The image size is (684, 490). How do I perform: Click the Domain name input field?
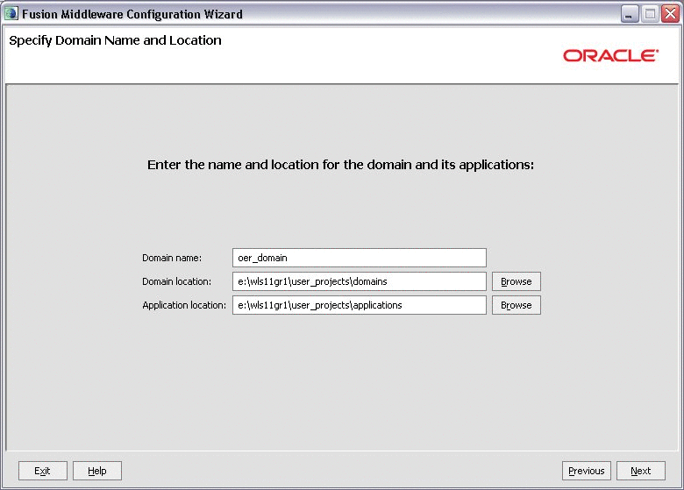tap(359, 258)
